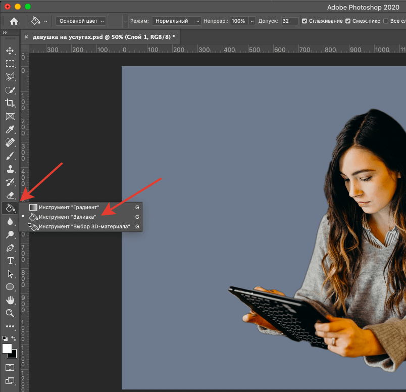Activate the Eraser tool

point(10,195)
